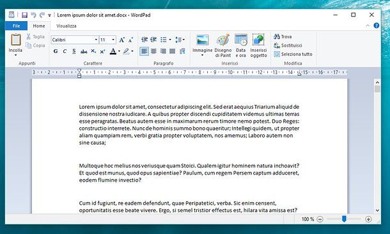Apply the text highlight color marker
The height and width of the screenshot is (234, 390).
(126, 51)
